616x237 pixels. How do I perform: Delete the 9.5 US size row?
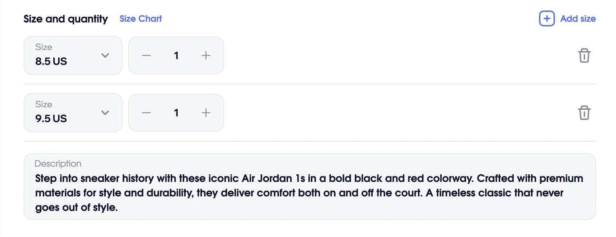[x=584, y=113]
